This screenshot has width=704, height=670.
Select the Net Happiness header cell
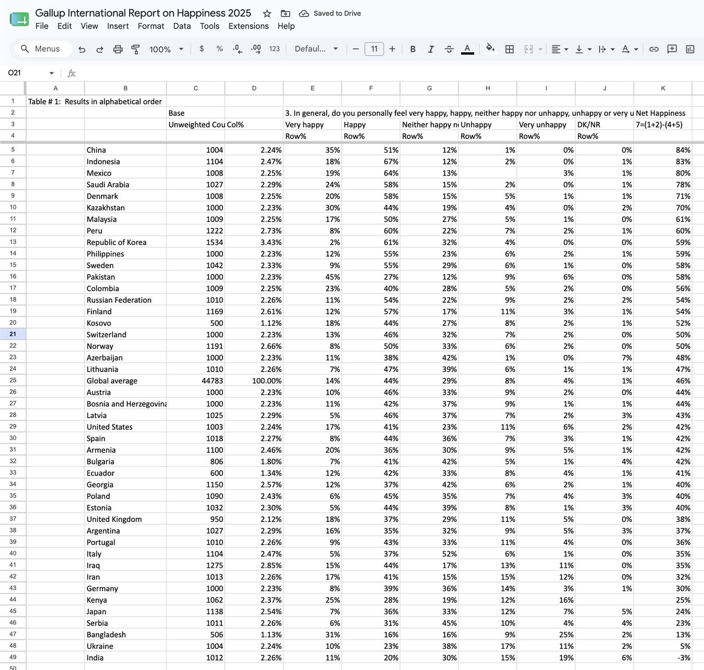(663, 113)
